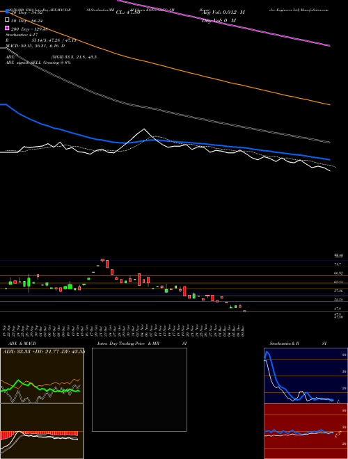Click the 52.58 price axis label

tap(338, 300)
